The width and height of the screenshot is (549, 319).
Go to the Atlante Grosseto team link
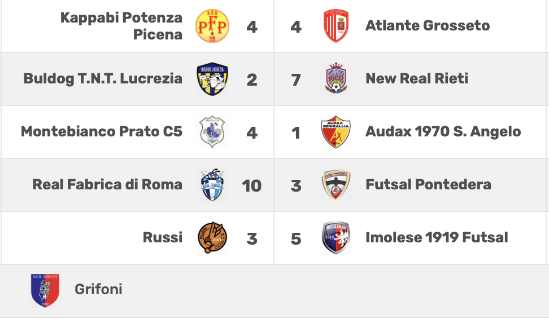[428, 25]
